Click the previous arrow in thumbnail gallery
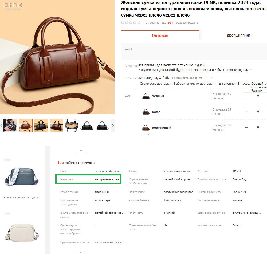The width and height of the screenshot is (267, 267). 2,125
